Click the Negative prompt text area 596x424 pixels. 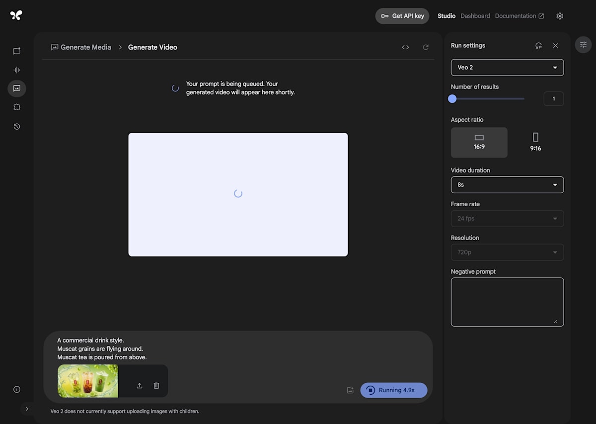click(x=507, y=302)
